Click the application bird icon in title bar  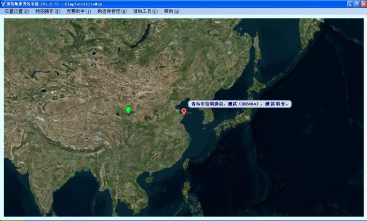(3, 4)
